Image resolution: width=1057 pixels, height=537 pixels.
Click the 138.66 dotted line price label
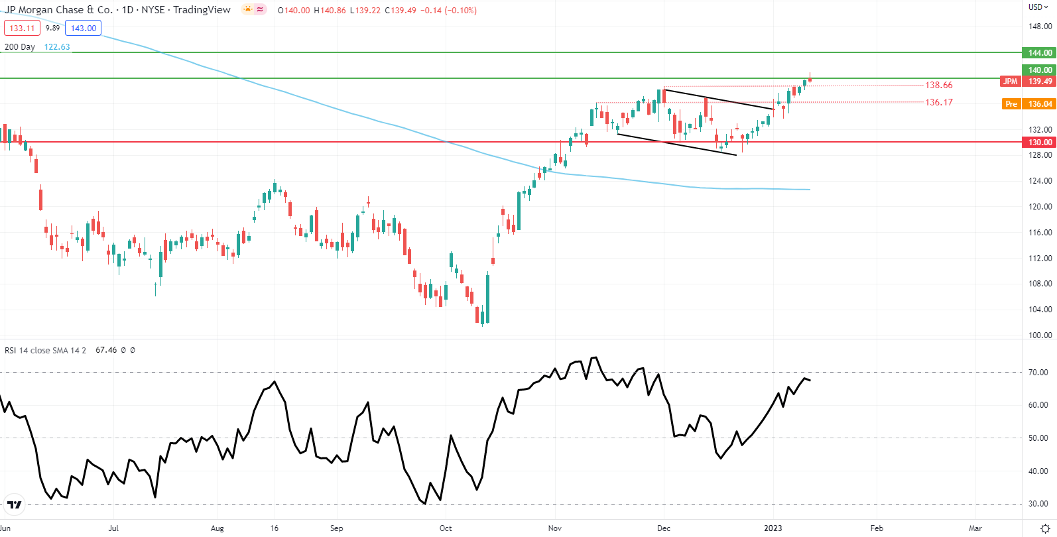click(x=938, y=86)
